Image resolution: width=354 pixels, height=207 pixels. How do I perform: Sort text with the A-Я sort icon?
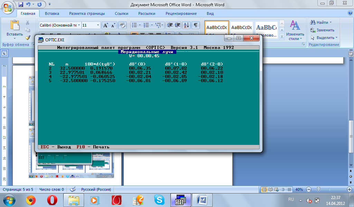[x=186, y=25]
